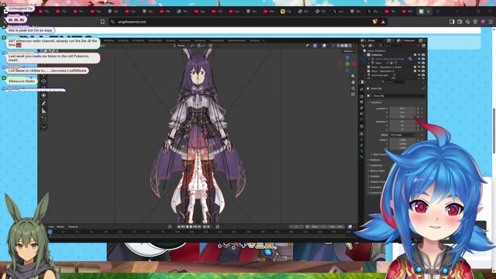496x279 pixels.
Task: Open the viewport Options dropdown
Action: coord(350,51)
